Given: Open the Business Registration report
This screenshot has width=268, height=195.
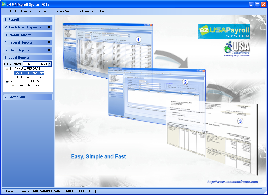Looking at the screenshot, I should 28,85.
